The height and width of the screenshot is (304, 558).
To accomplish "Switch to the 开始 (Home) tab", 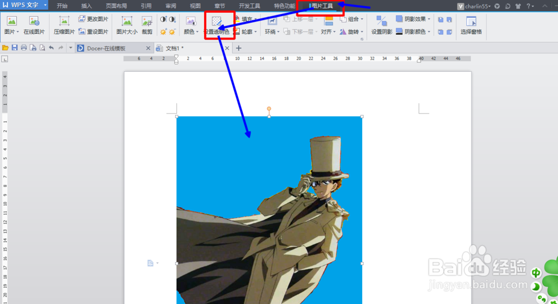I will point(62,6).
